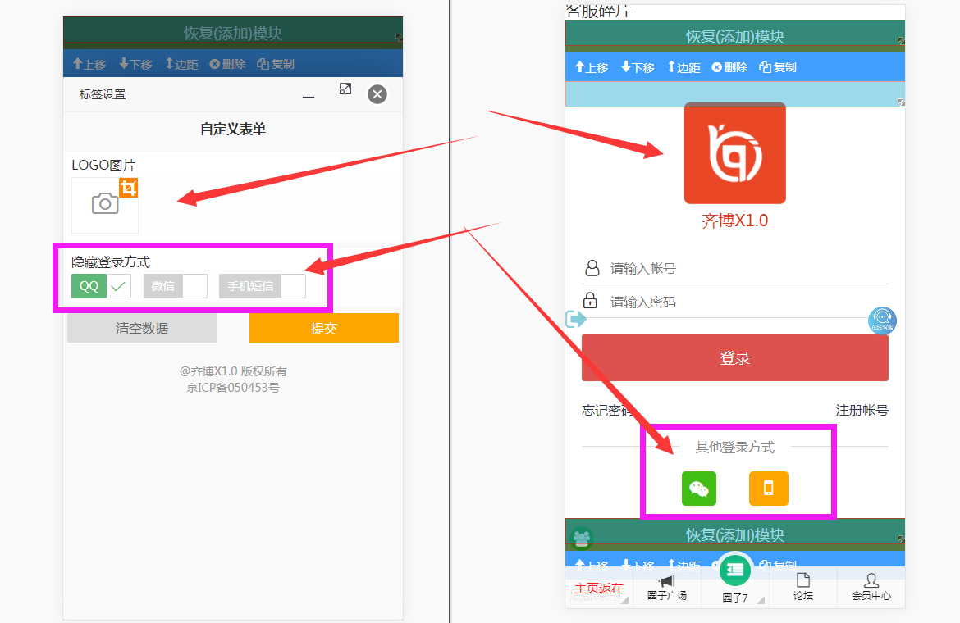Toggle the 微信 hide-login switch
Image resolution: width=960 pixels, height=623 pixels.
pos(175,286)
